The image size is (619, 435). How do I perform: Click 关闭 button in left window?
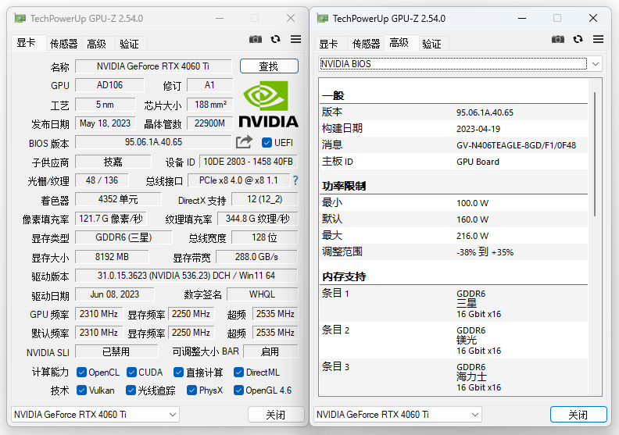click(276, 415)
